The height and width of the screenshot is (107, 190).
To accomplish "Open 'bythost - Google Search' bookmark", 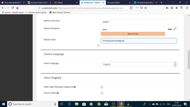I will pyautogui.click(x=13, y=12).
